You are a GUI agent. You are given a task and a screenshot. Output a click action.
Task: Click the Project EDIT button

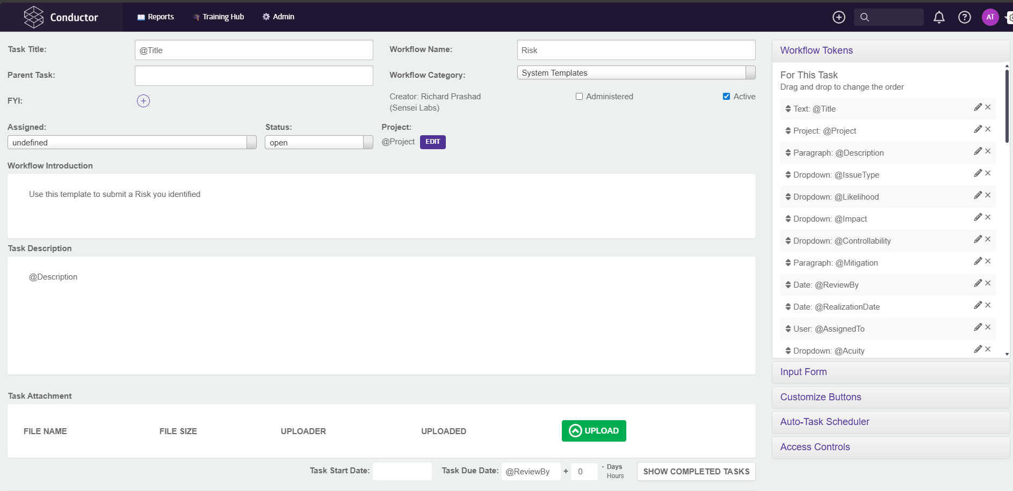point(432,142)
